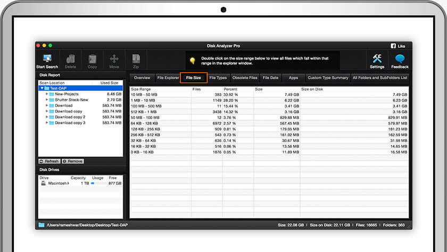Image resolution: width=447 pixels, height=252 pixels.
Task: Click the Delete trash icon
Action: [70, 59]
